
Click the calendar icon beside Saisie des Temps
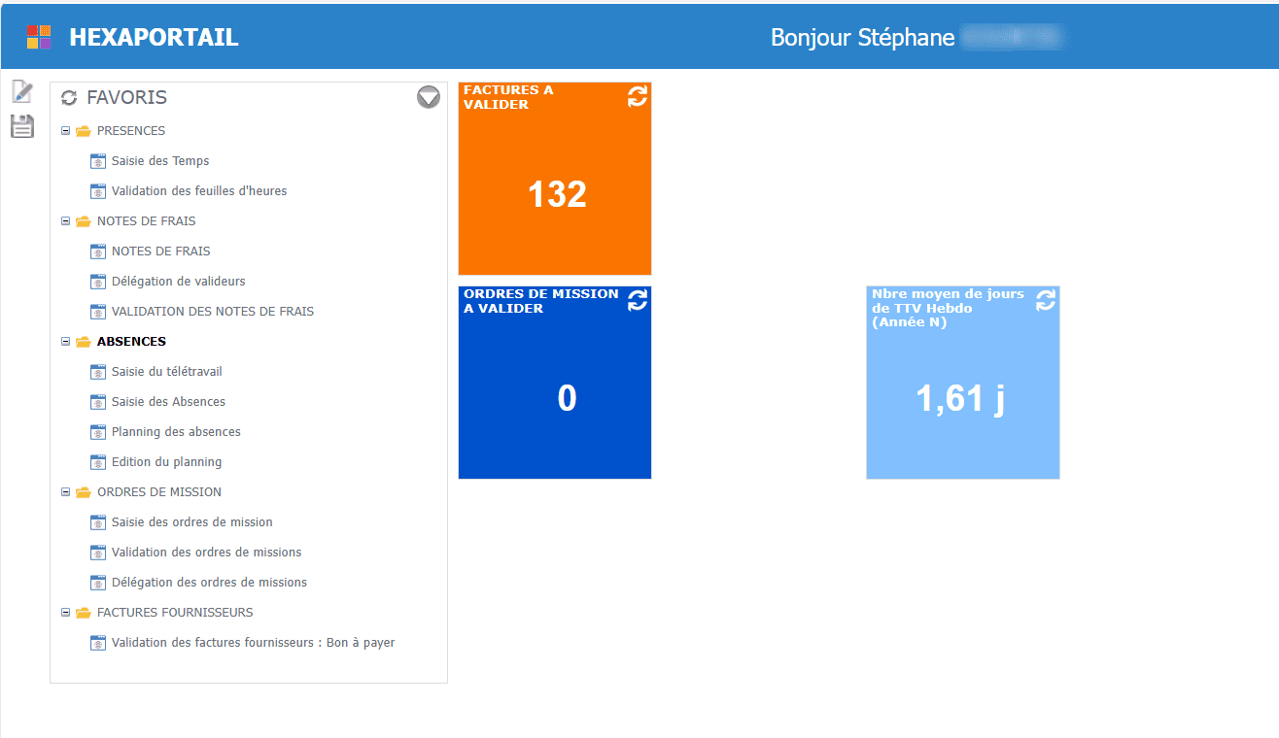[x=97, y=160]
